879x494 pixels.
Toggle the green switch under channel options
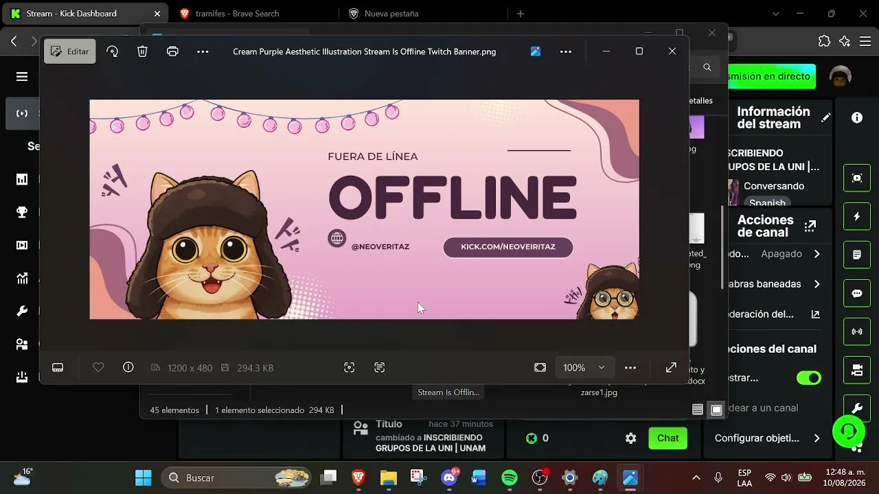point(809,378)
